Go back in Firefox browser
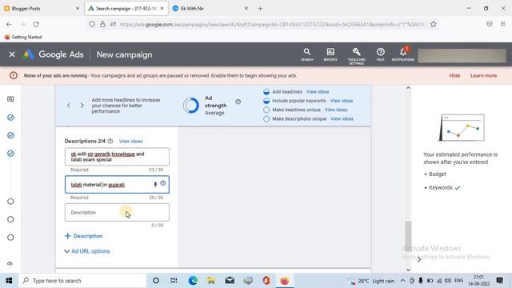 tap(9, 24)
